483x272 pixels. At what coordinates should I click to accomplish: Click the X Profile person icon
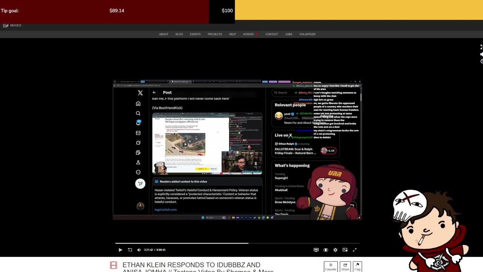138,162
